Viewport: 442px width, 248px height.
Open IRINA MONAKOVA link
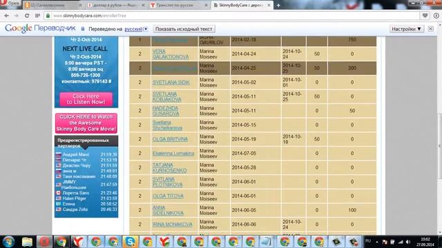[172, 225]
